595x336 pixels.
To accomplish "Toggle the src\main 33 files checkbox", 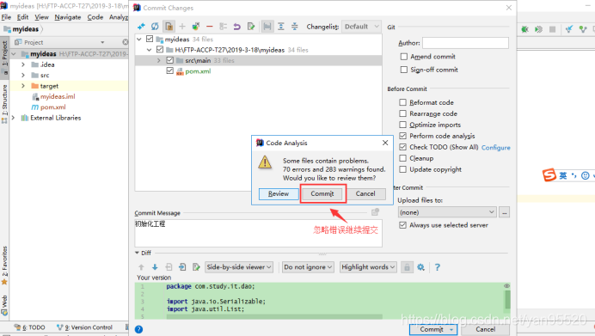I will click(170, 60).
